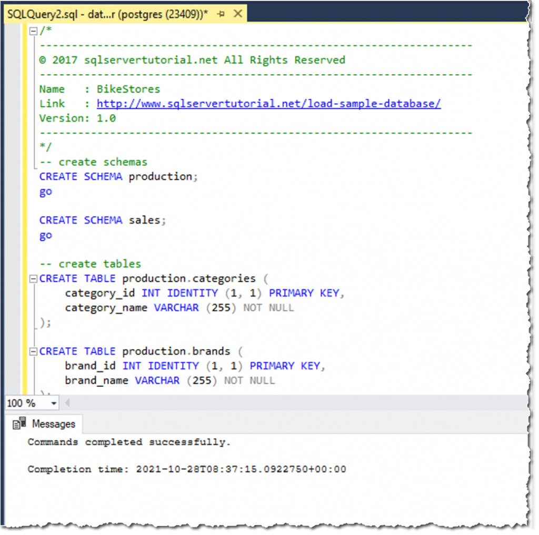Collapse the production.categories CREATE TABLE block

coord(33,278)
